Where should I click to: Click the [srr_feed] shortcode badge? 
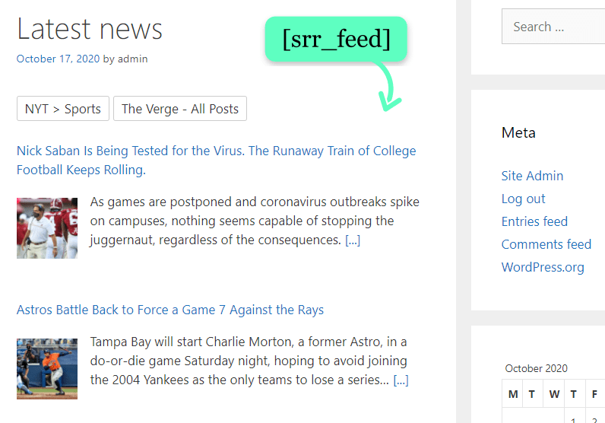click(336, 39)
